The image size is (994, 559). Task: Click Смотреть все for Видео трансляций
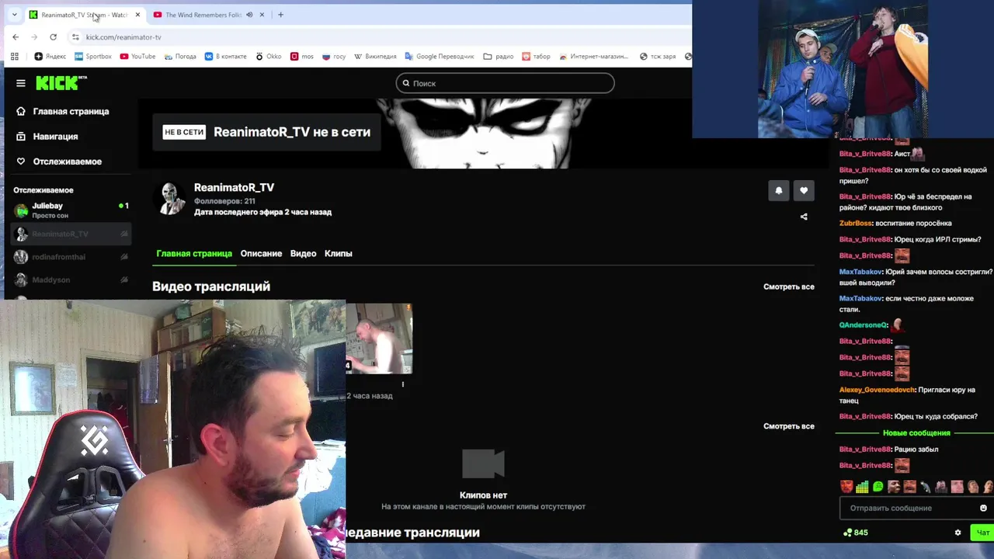point(788,286)
